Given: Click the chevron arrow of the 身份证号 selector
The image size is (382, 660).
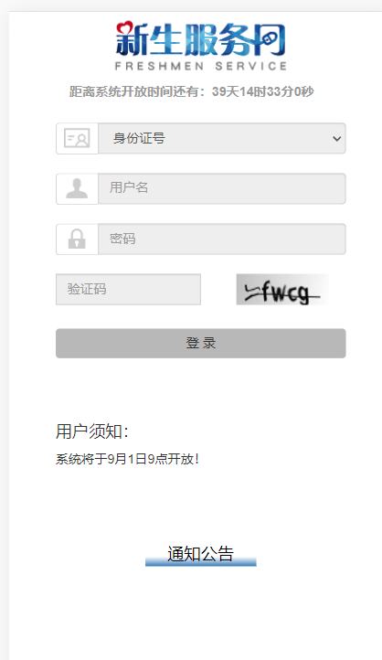Looking at the screenshot, I should click(x=336, y=138).
